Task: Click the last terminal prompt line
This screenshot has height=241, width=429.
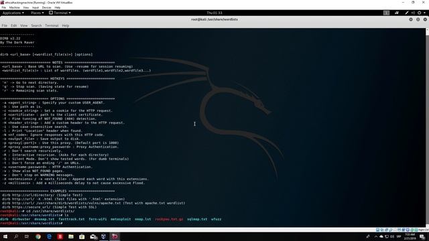Action: [32, 223]
